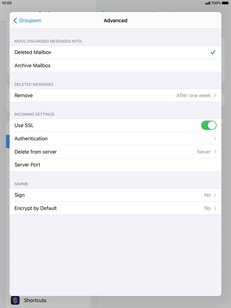Image resolution: width=231 pixels, height=308 pixels.
Task: Click the chevron beside Sign No
Action: [215, 195]
